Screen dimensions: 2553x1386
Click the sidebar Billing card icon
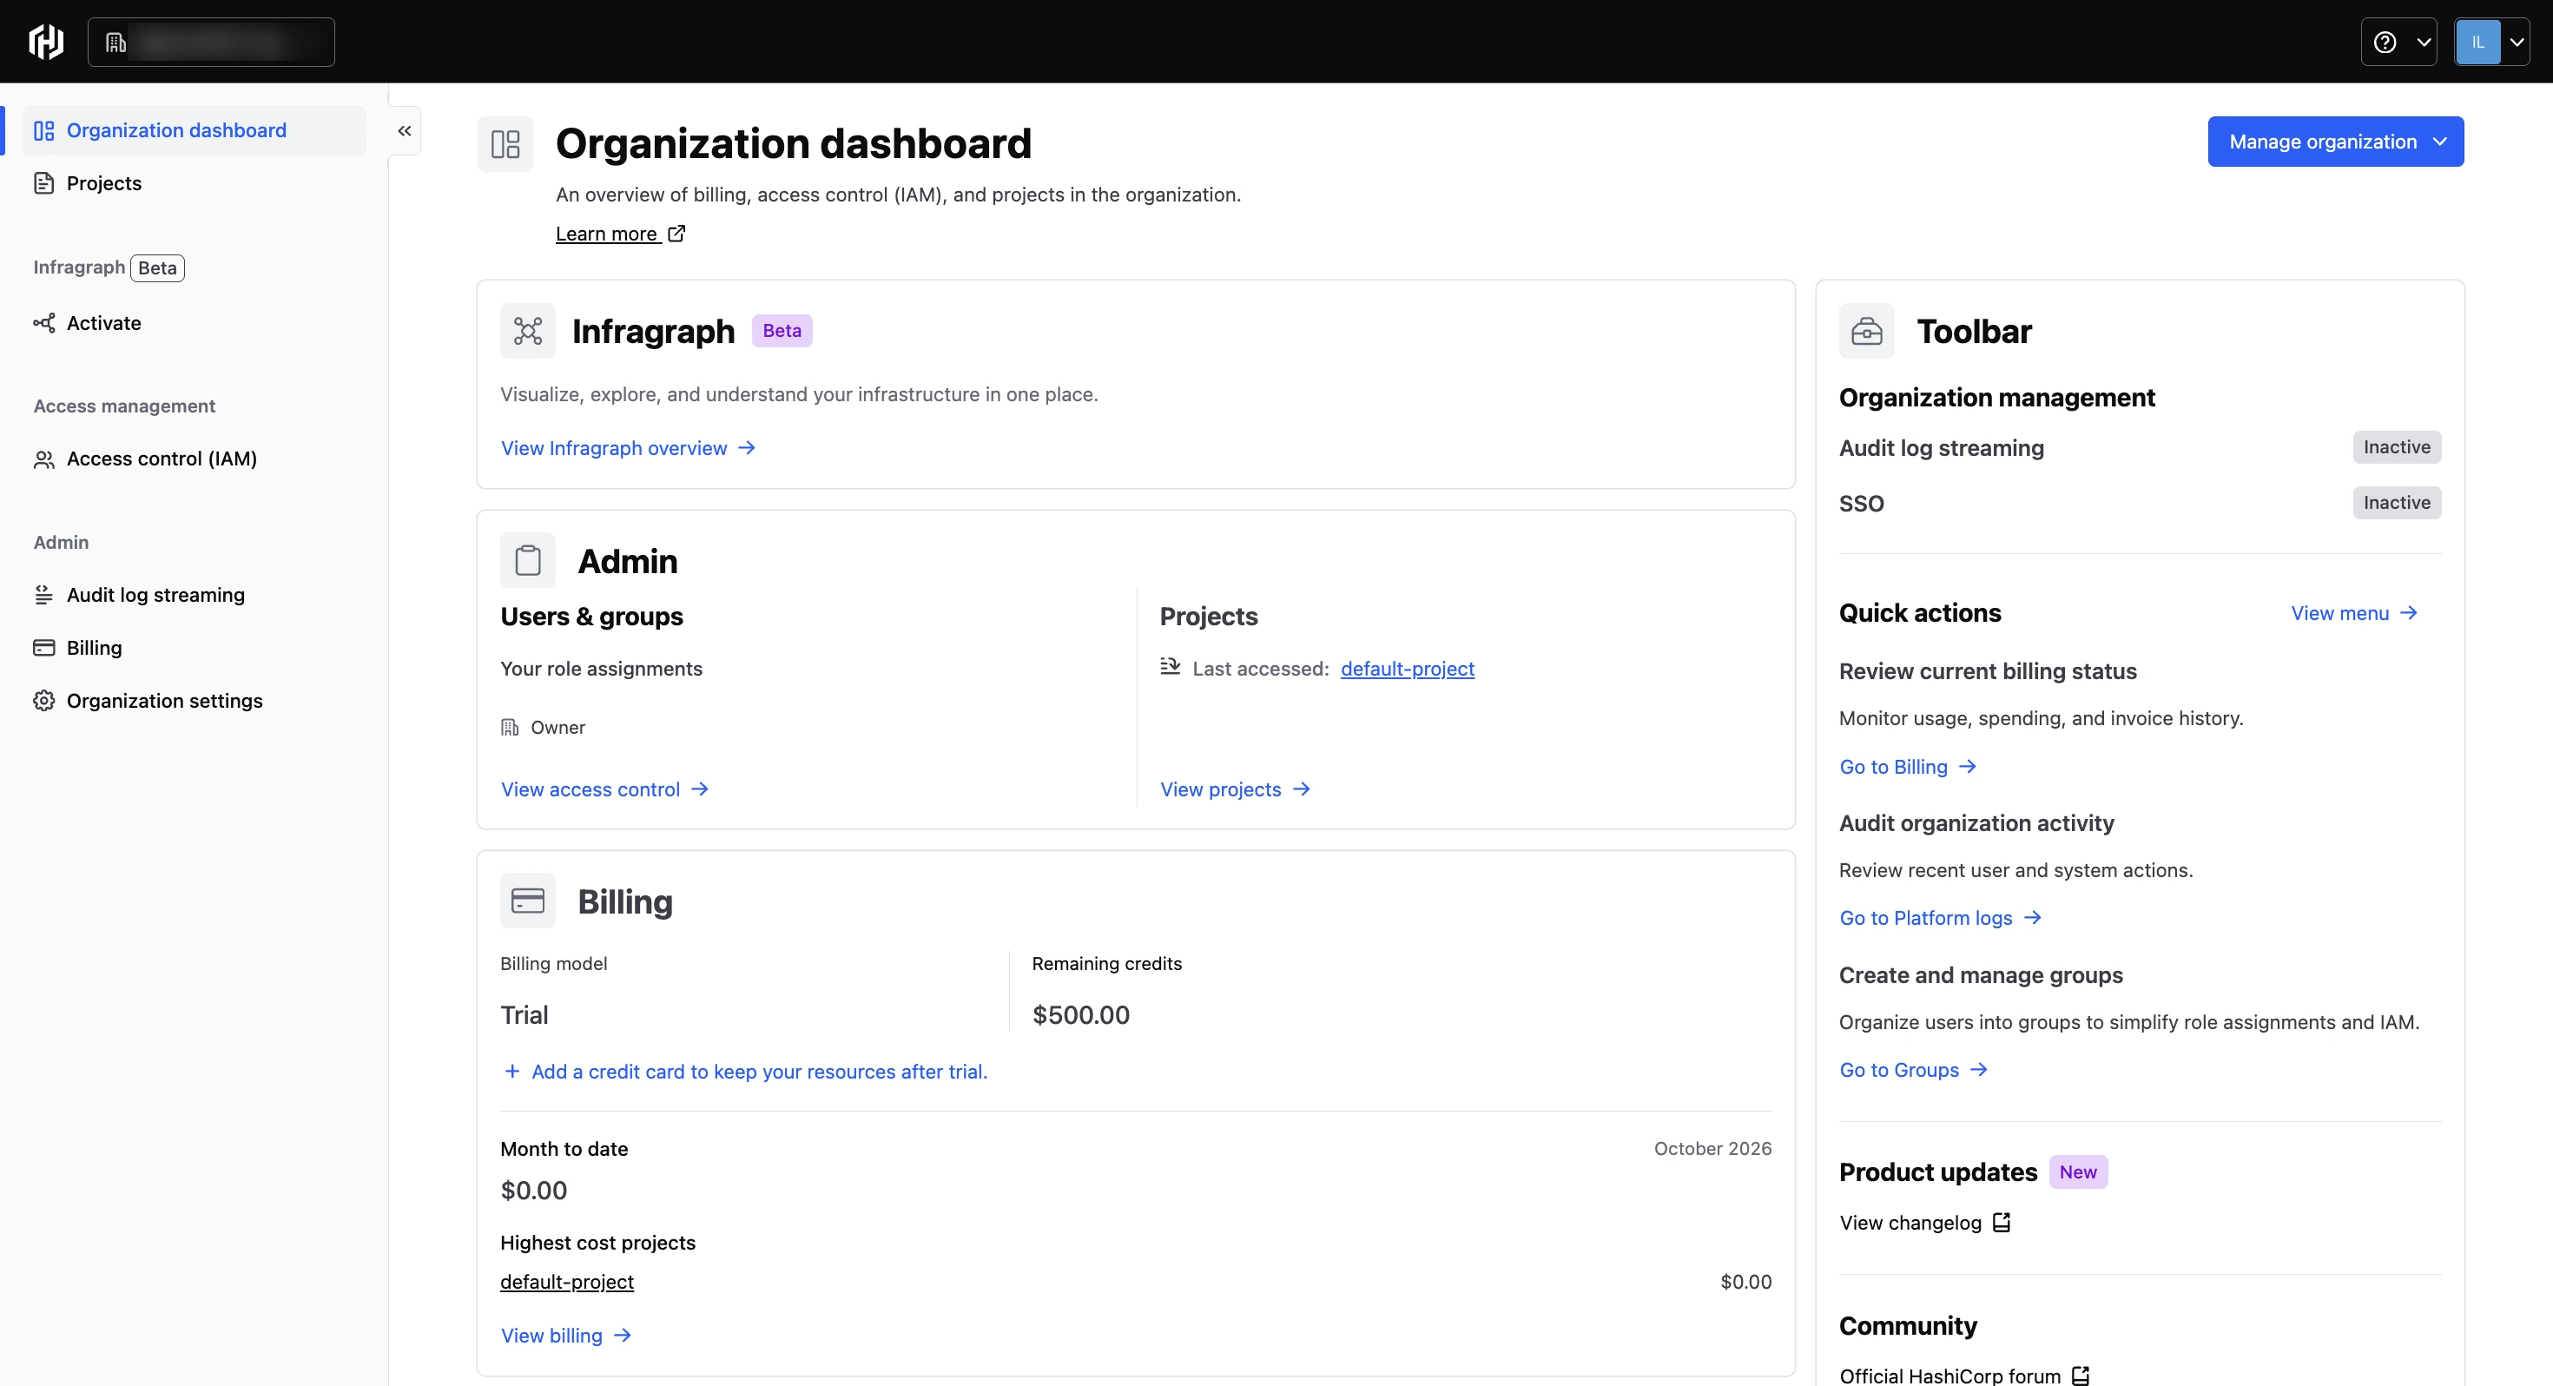point(43,647)
